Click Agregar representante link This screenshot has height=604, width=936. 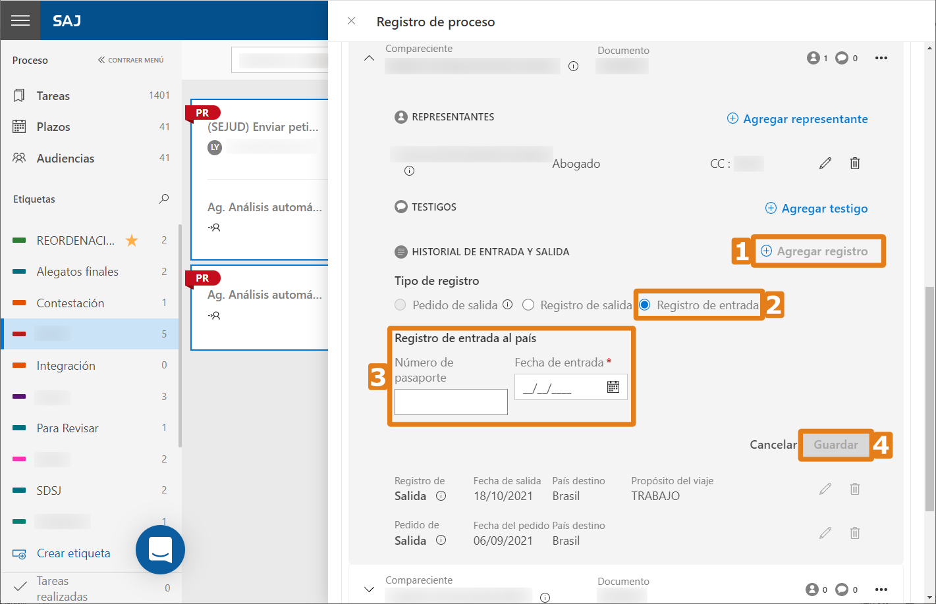(798, 118)
